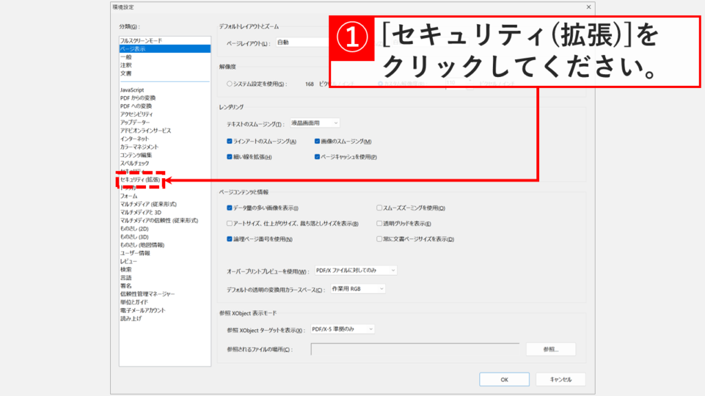Enable アートサイズ、仕上がりサイズ表示 checkbox
Viewport: 705px width, 396px height.
click(229, 223)
